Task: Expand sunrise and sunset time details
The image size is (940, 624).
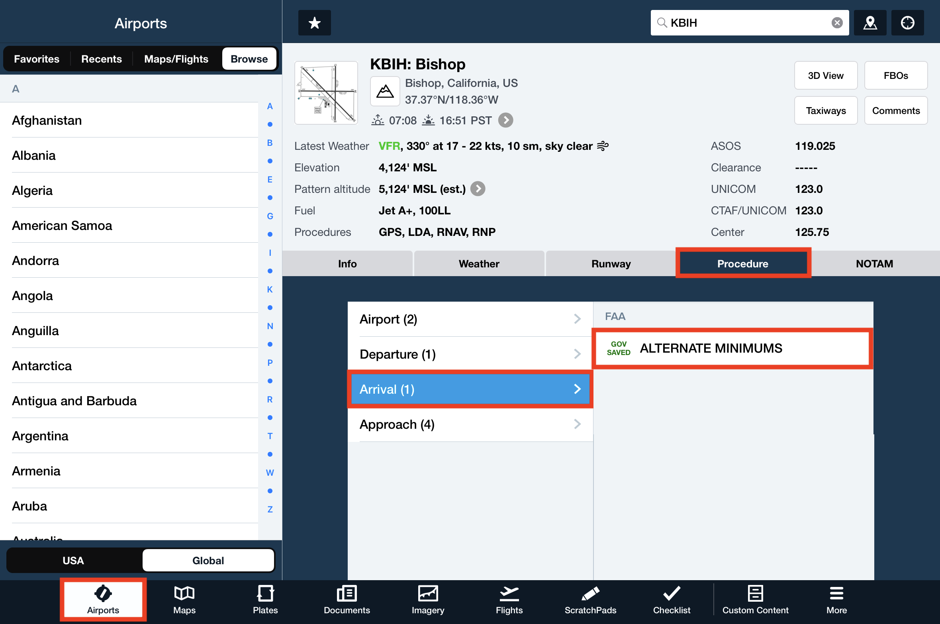Action: (506, 120)
